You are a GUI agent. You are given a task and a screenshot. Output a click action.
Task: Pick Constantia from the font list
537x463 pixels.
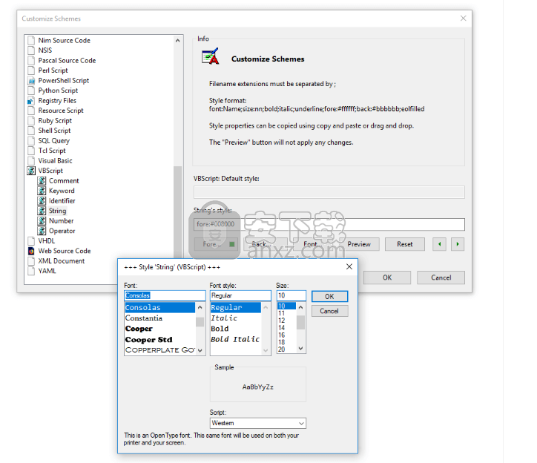click(x=143, y=318)
